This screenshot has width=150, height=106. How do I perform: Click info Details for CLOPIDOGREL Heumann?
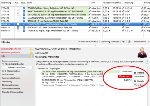(x=139, y=73)
